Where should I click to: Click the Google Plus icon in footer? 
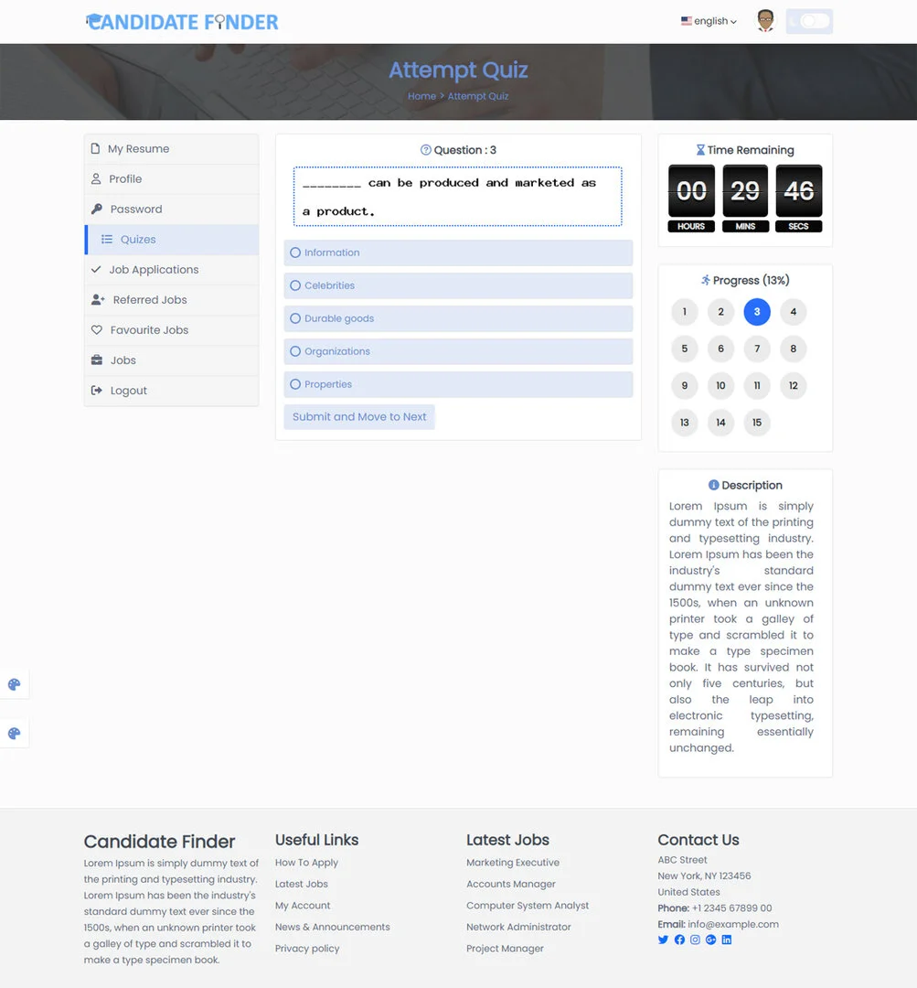(711, 940)
